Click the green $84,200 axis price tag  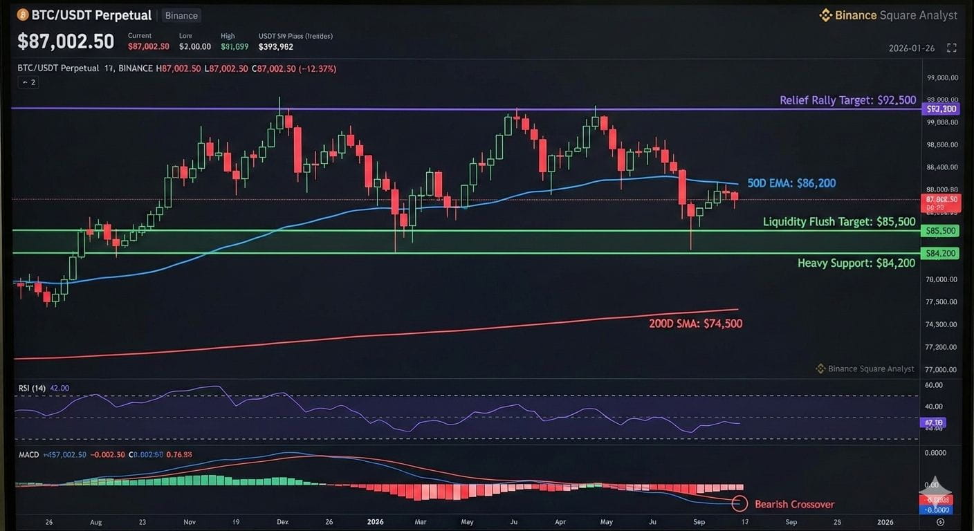(940, 254)
